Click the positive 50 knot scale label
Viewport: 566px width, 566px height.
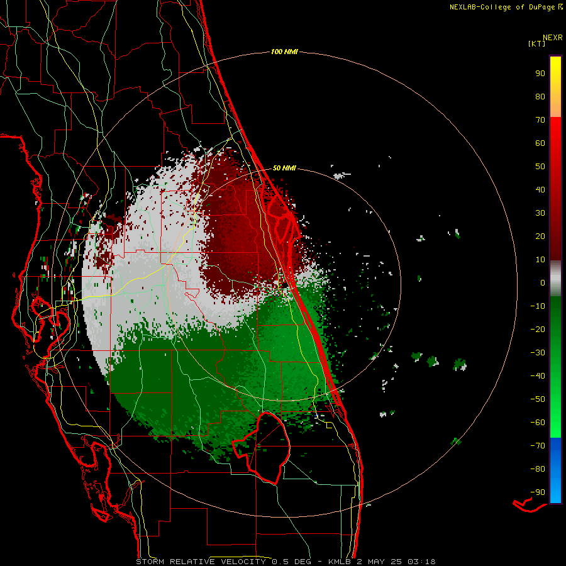pos(540,167)
